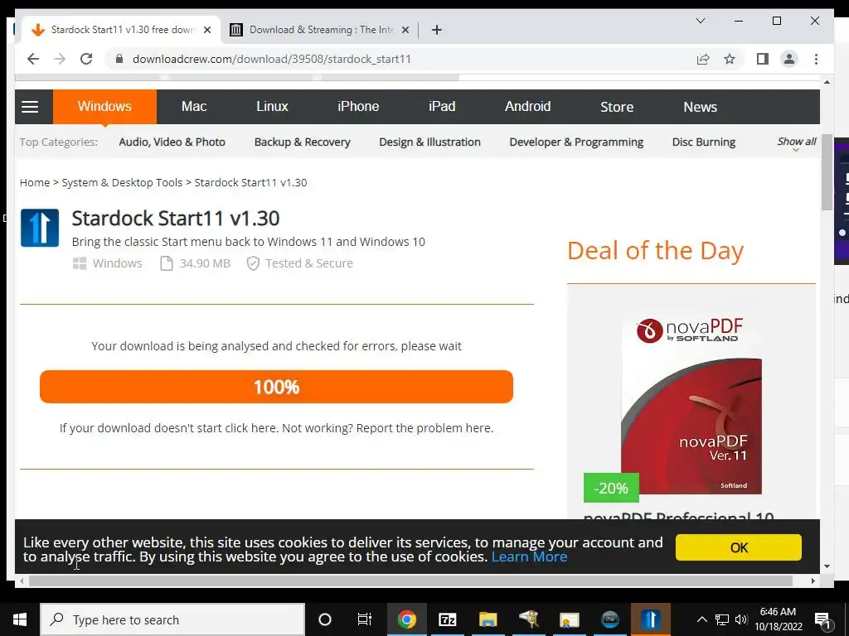Image resolution: width=849 pixels, height=636 pixels.
Task: Open 7-Zip from the taskbar
Action: pyautogui.click(x=447, y=619)
